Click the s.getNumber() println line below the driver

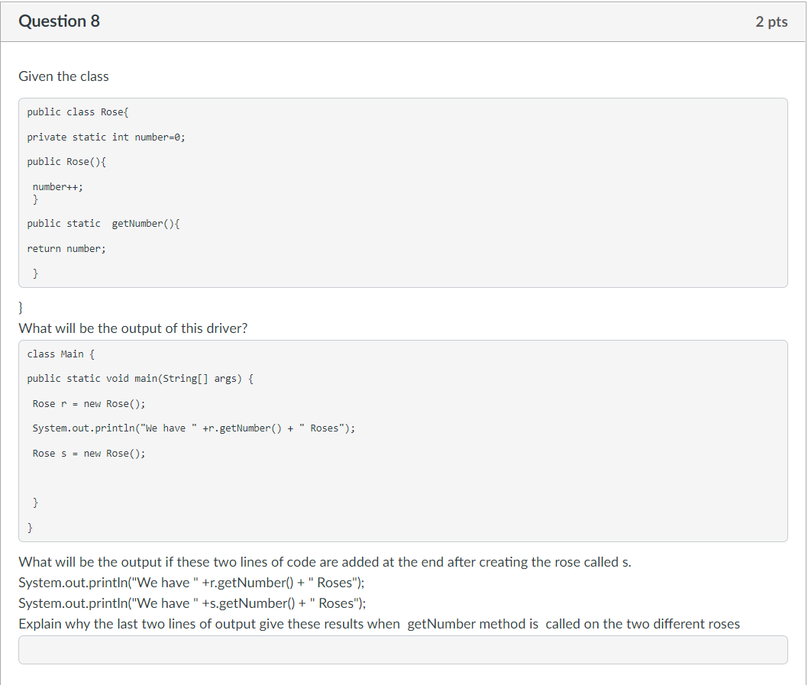[192, 603]
